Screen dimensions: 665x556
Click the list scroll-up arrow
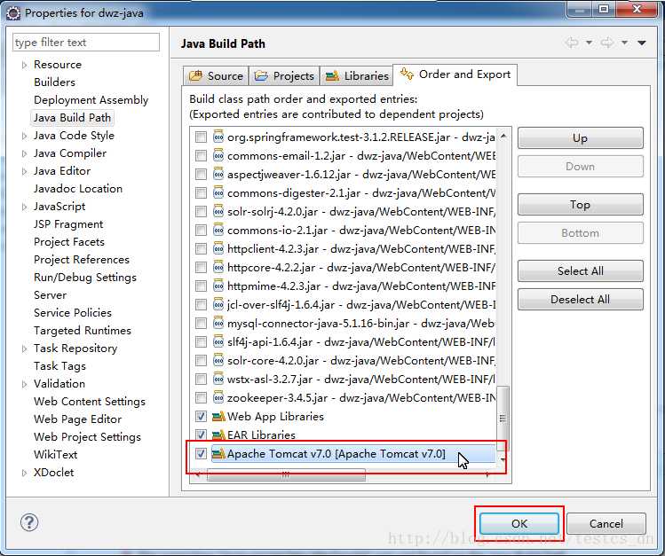pyautogui.click(x=503, y=136)
